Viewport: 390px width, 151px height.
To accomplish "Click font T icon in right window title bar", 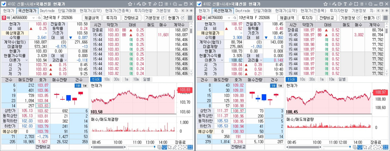I will click(345, 4).
